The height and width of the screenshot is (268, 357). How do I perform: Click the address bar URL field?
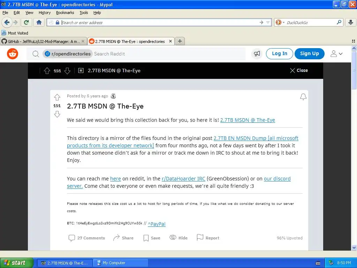[x=159, y=22]
